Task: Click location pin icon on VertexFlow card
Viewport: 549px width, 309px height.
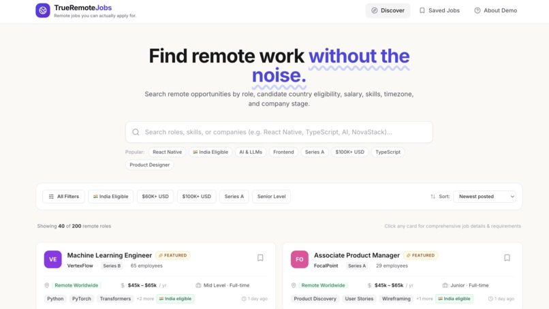Action: coord(47,285)
